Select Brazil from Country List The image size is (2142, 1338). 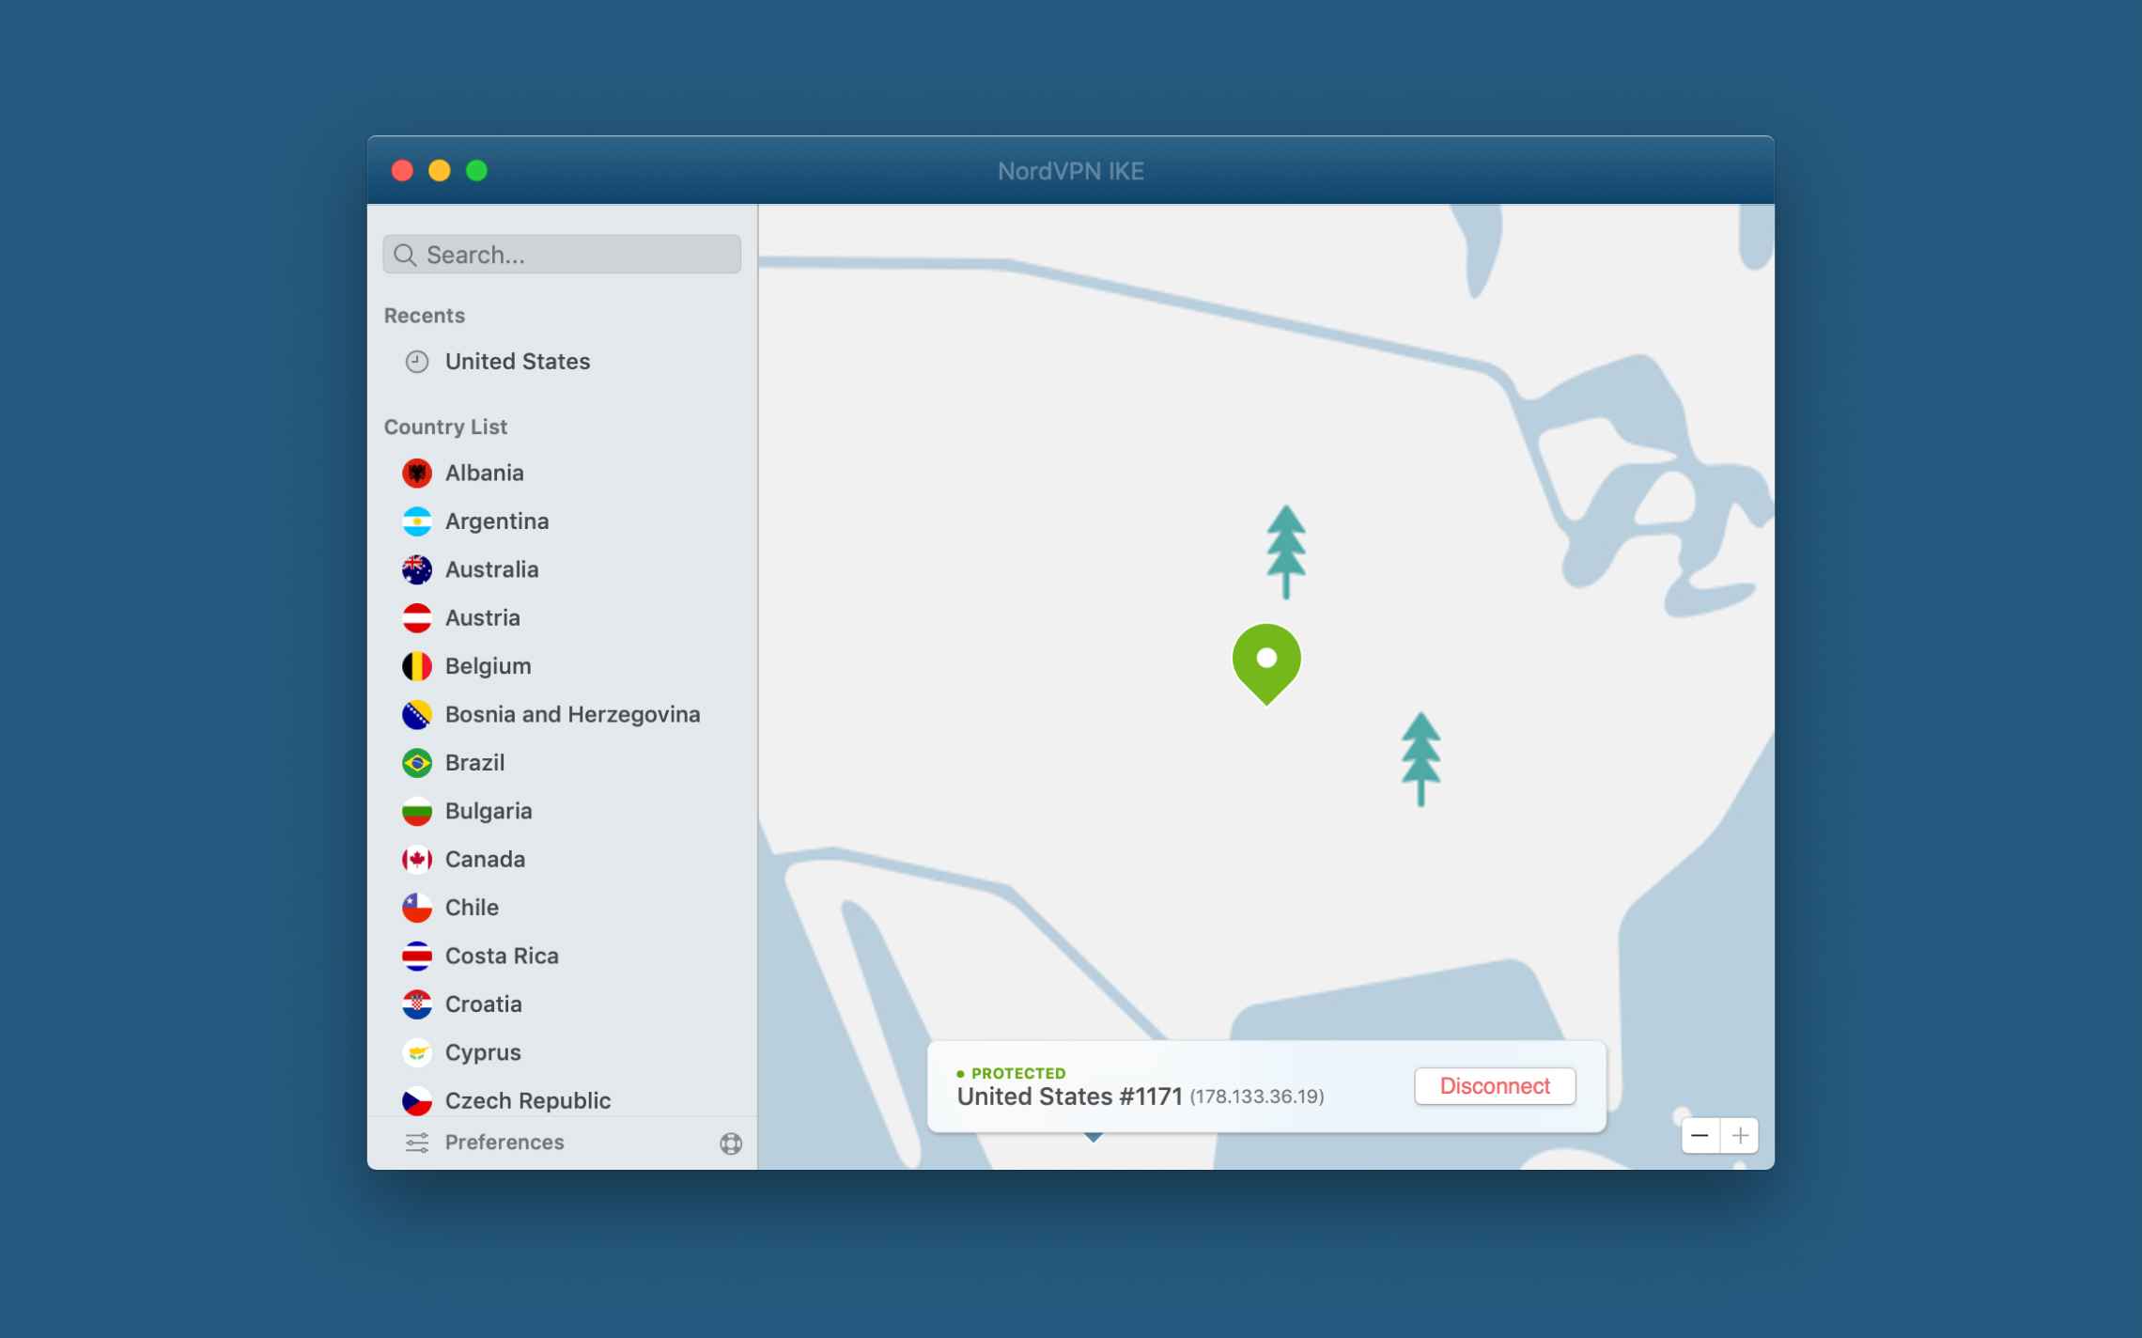click(x=474, y=761)
